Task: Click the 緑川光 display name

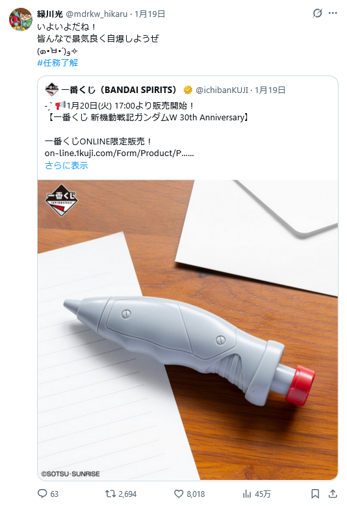Action: (x=49, y=14)
